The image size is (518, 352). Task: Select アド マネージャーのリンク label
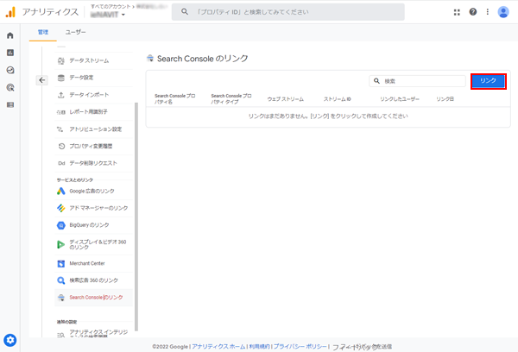98,208
